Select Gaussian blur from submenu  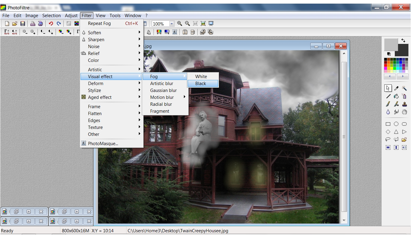165,90
